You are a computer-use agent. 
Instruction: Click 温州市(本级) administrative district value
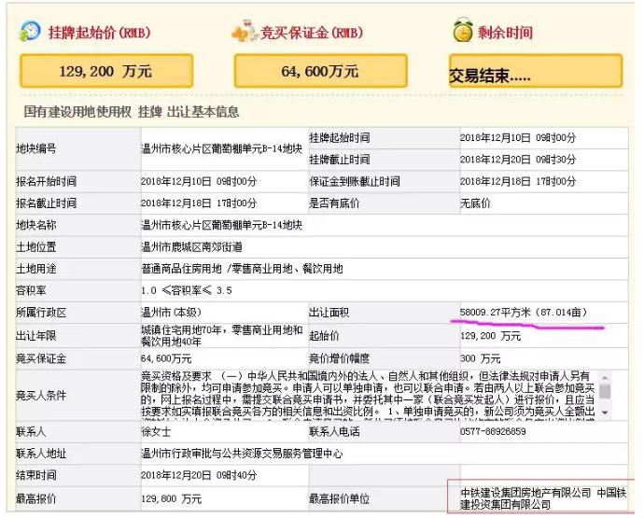point(172,312)
